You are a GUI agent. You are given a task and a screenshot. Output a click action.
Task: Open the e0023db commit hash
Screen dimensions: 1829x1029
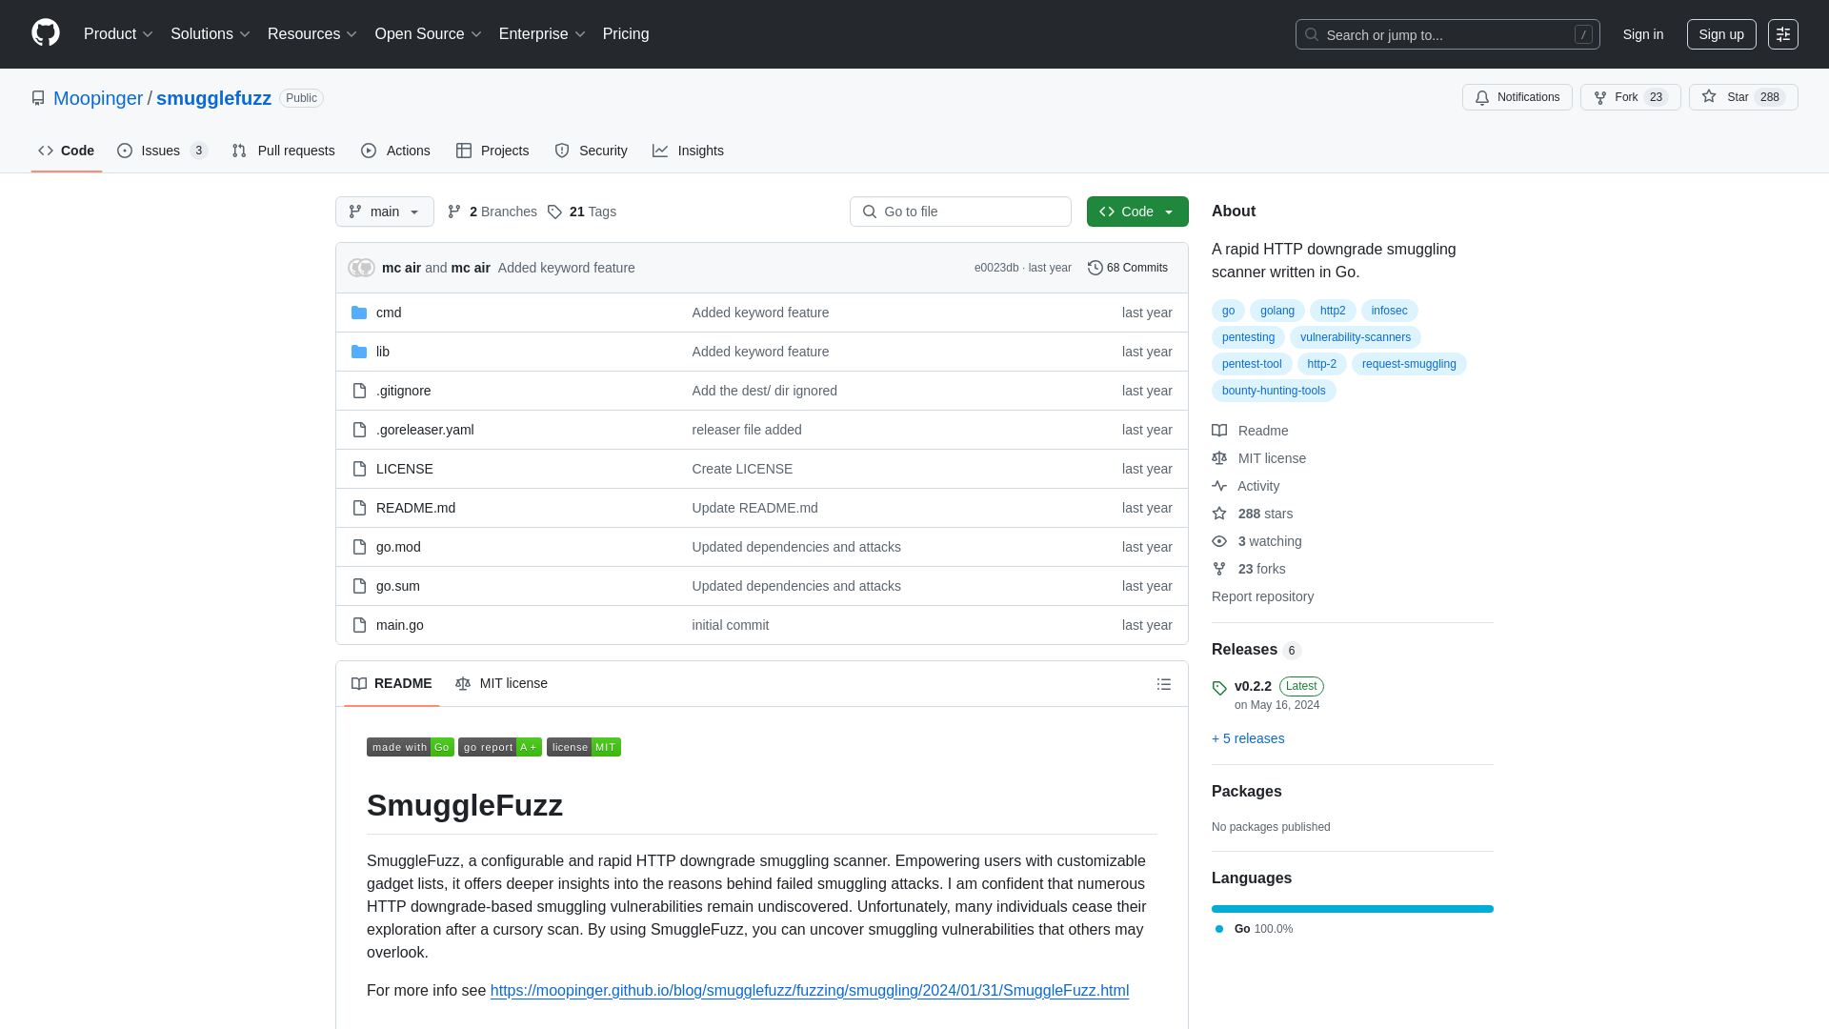tap(996, 268)
